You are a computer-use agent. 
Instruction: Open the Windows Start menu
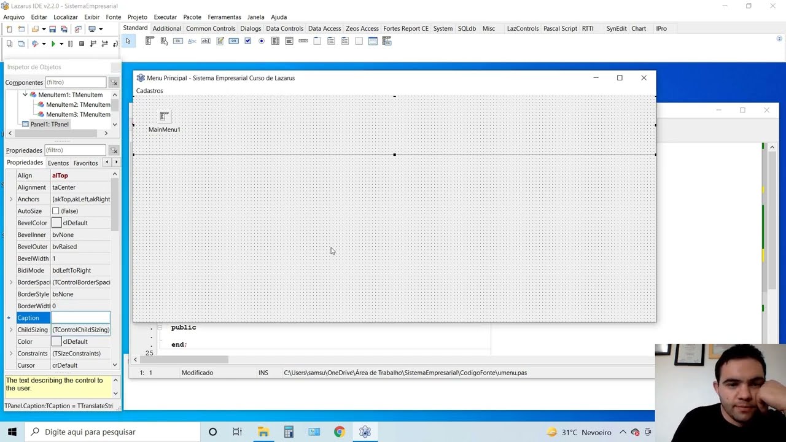tap(12, 432)
